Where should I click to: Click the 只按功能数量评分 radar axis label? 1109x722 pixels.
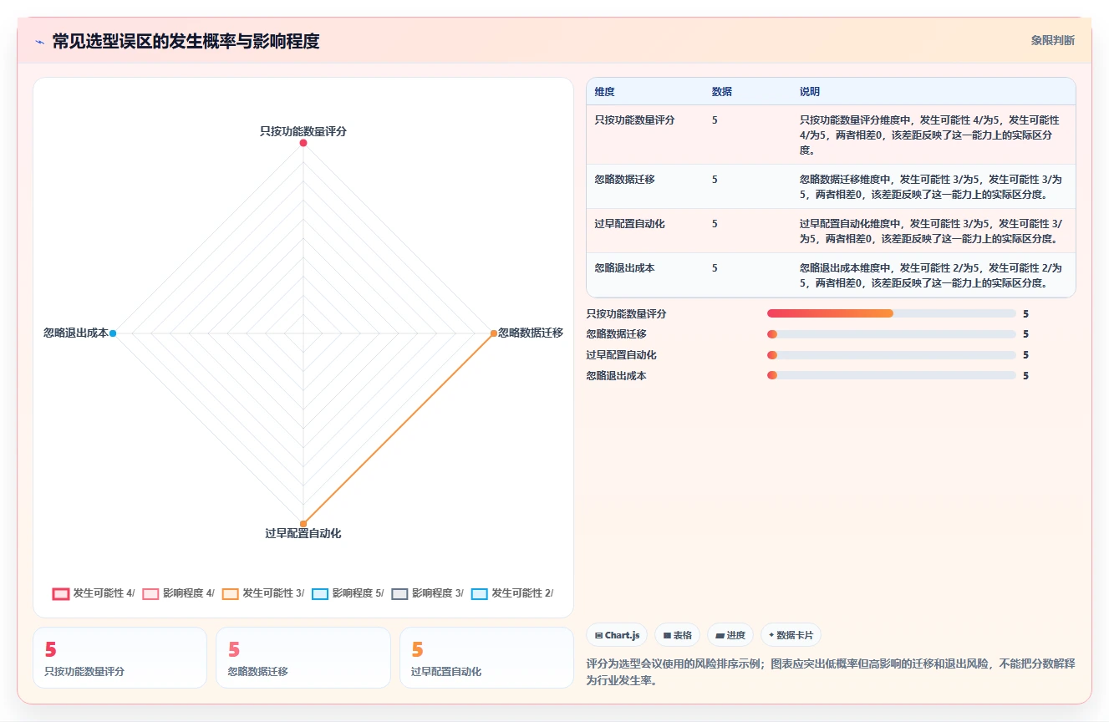pyautogui.click(x=303, y=131)
